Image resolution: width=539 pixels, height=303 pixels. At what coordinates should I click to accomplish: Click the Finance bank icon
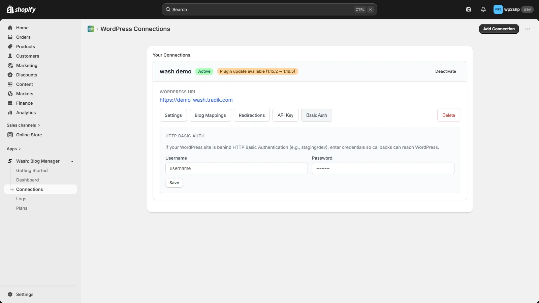pyautogui.click(x=10, y=103)
